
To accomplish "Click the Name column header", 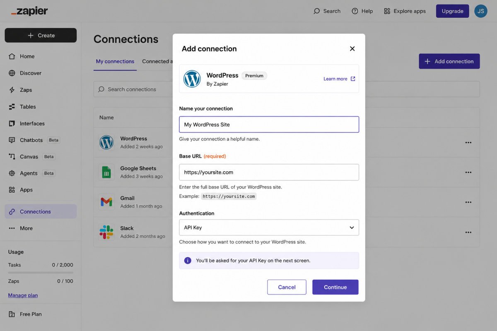I will [x=106, y=118].
